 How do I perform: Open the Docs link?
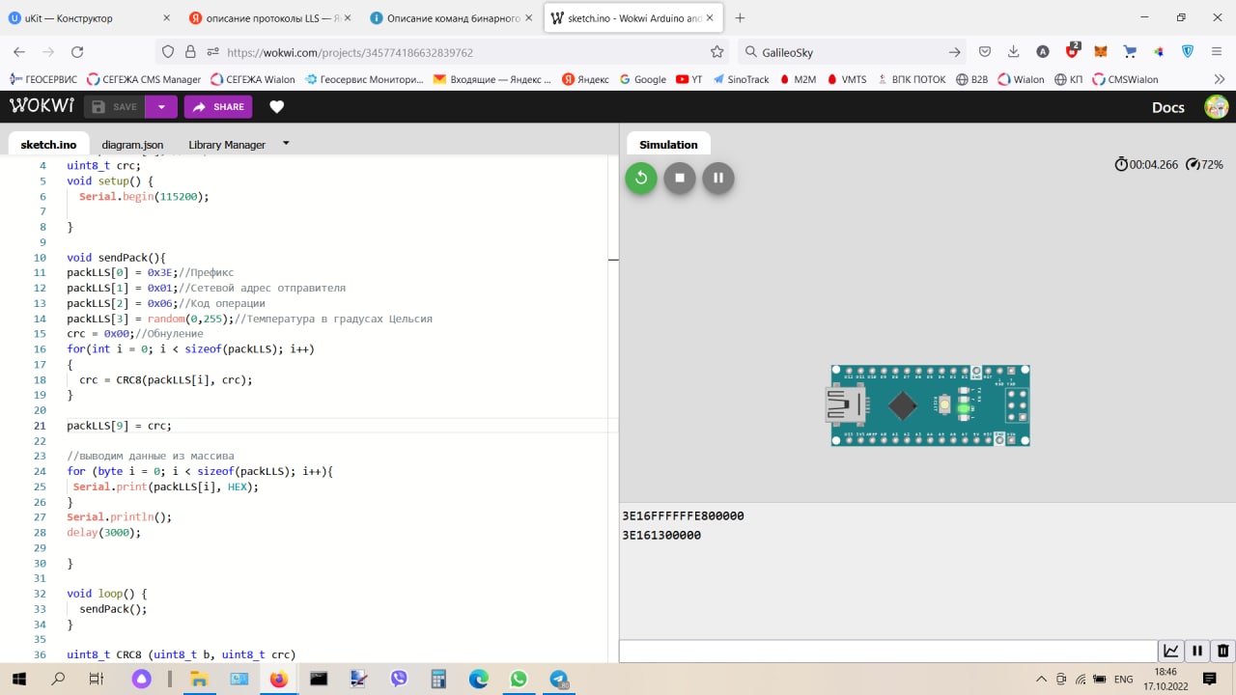(1167, 107)
